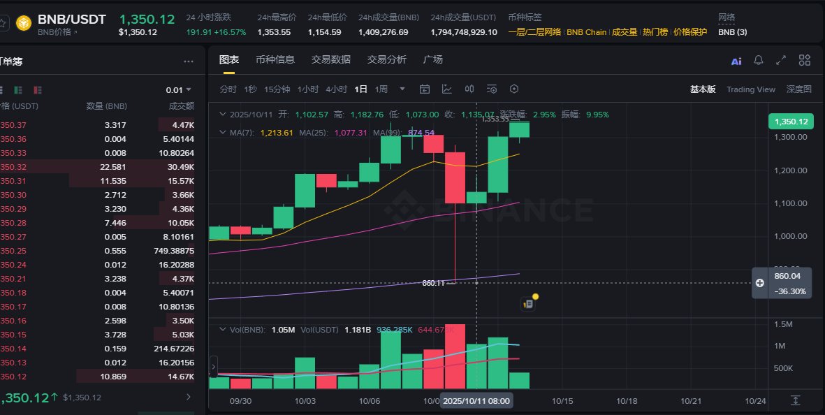Expand chart to fullscreen icon
825x415 pixels.
(781, 60)
